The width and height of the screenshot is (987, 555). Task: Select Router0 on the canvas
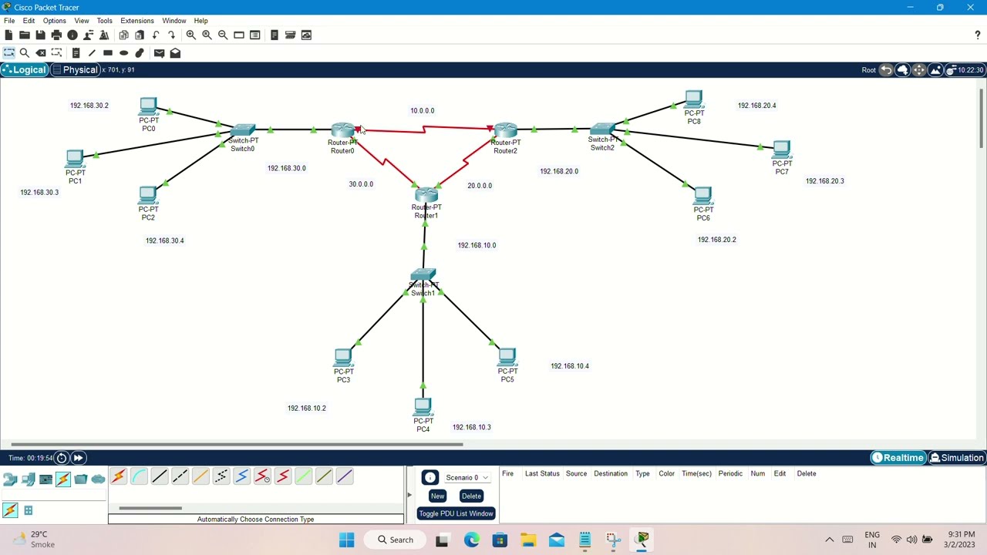pyautogui.click(x=342, y=131)
